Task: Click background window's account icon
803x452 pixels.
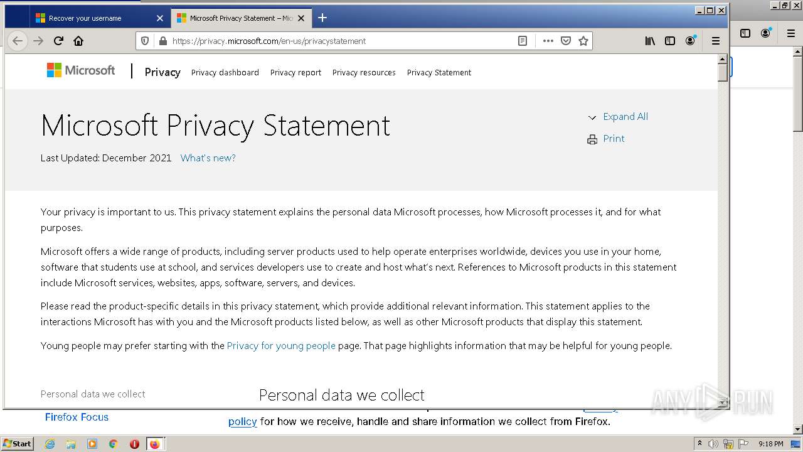Action: click(x=766, y=33)
